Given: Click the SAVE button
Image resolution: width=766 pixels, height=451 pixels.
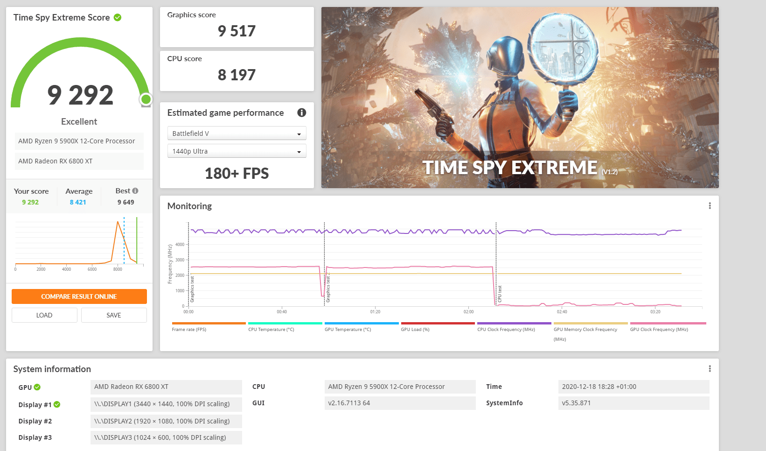Looking at the screenshot, I should pyautogui.click(x=114, y=315).
